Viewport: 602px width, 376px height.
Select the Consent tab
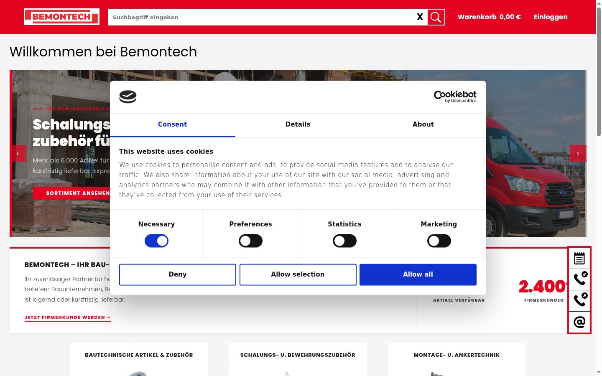[172, 124]
